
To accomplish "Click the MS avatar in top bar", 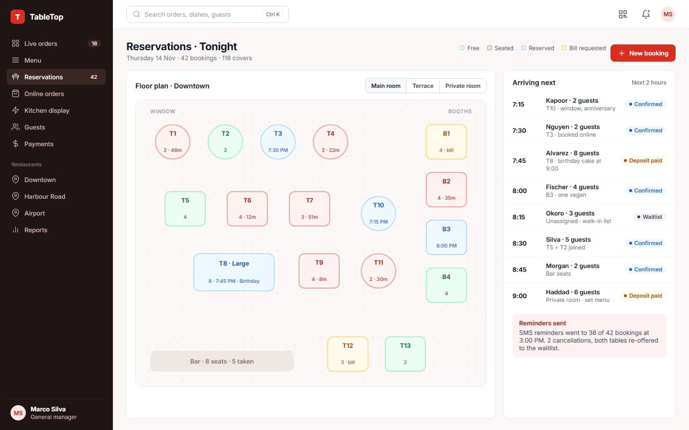I will click(x=668, y=14).
